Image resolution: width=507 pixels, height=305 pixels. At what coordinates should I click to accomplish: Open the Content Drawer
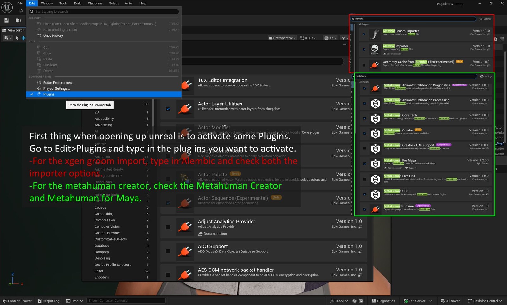pyautogui.click(x=17, y=301)
